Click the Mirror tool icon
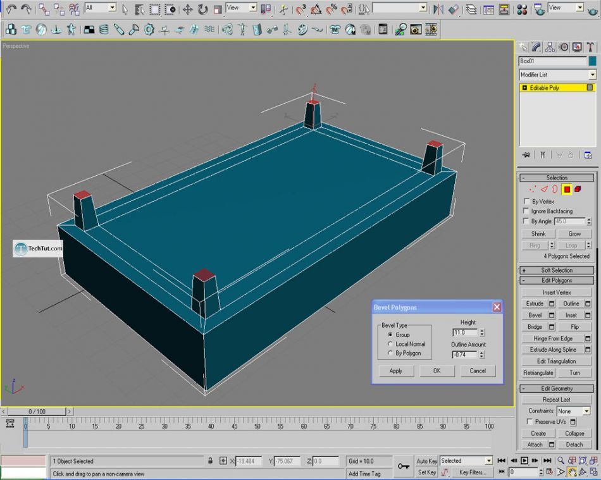This screenshot has height=480, width=601. [x=438, y=9]
